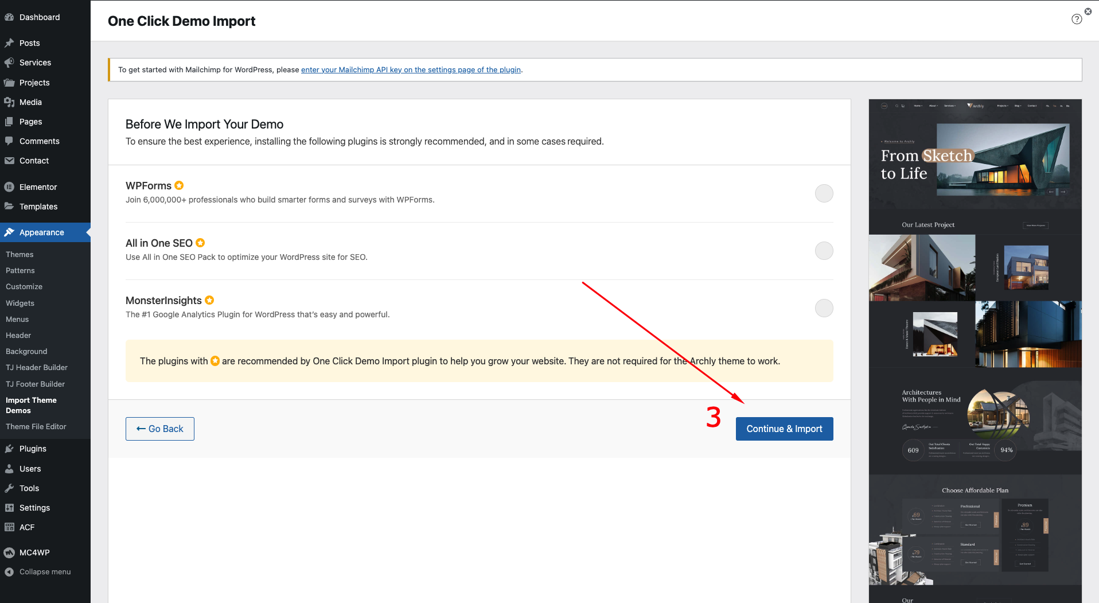1099x603 pixels.
Task: Enable the All in One SEO toggle
Action: coord(824,251)
